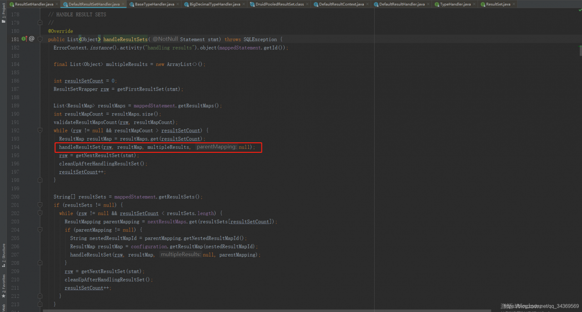582x312 pixels.
Task: Open the DefaultResultHandler.java tab
Action: pyautogui.click(x=402, y=4)
